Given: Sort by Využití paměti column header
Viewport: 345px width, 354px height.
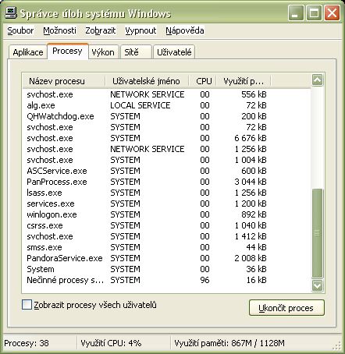Looking at the screenshot, I should tap(244, 81).
